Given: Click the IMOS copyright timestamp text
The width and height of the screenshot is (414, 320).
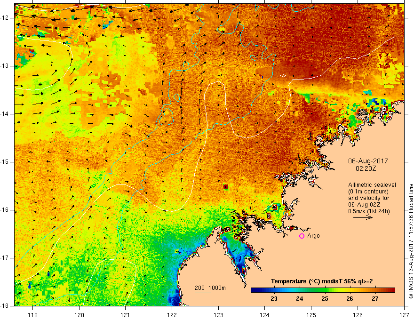Looking at the screenshot, I should click(411, 241).
